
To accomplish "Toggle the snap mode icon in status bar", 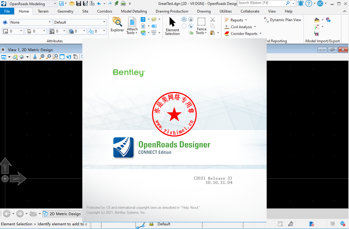I will [141, 225].
